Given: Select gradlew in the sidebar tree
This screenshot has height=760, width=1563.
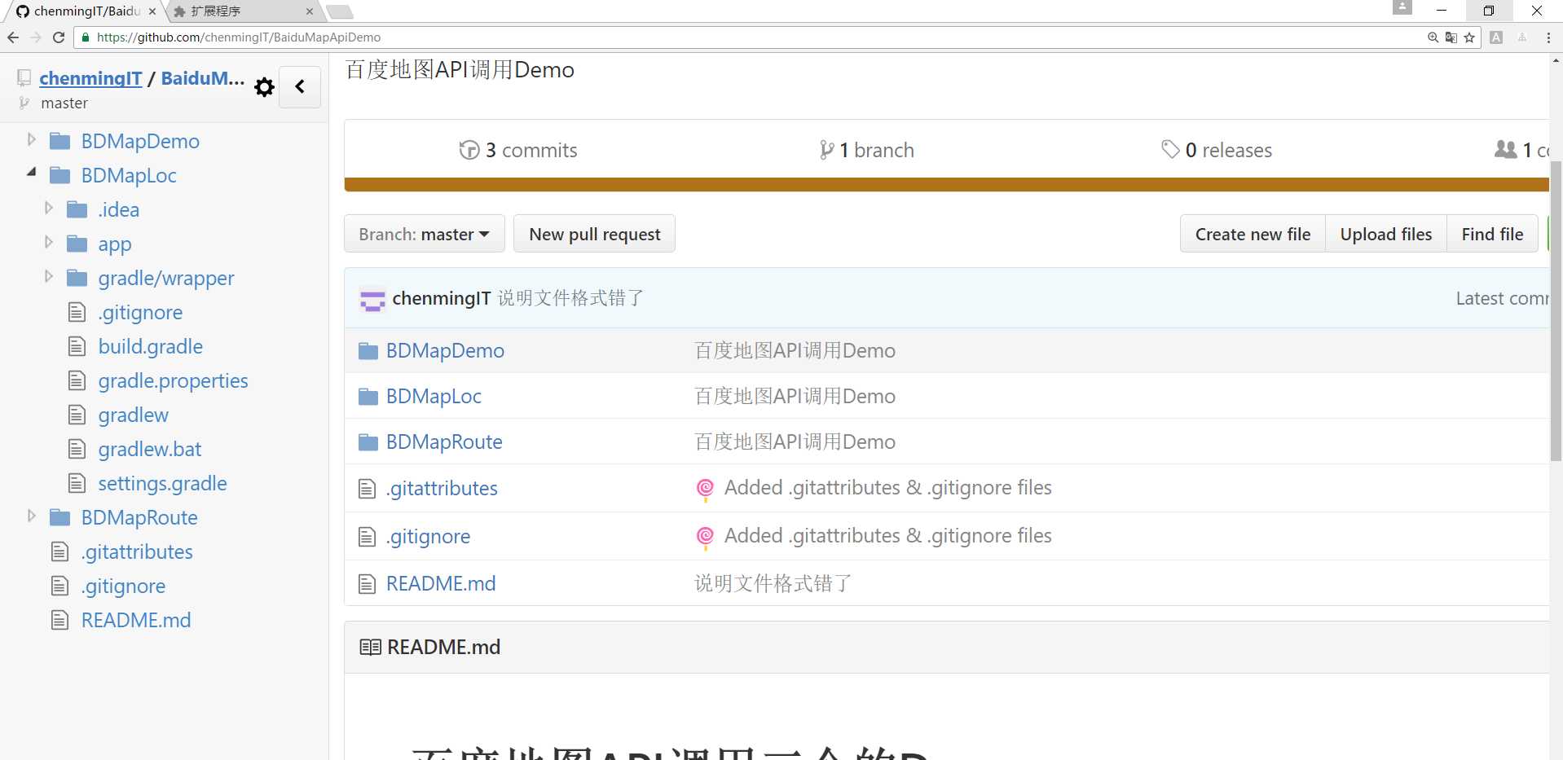Looking at the screenshot, I should coord(133,415).
